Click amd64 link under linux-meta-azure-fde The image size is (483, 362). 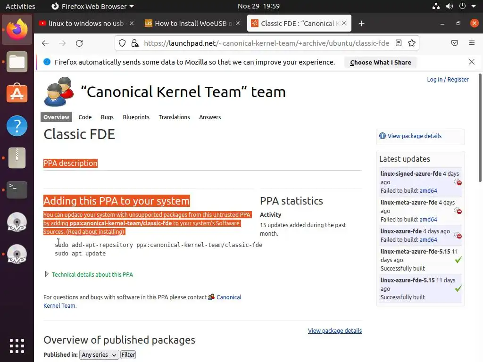[428, 219]
